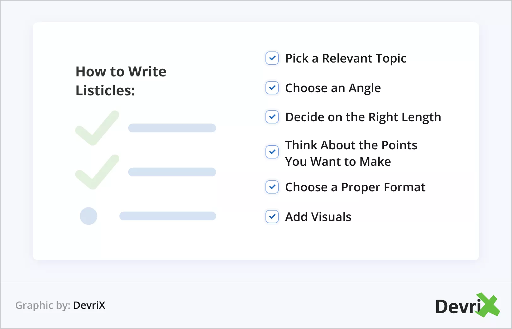Click the Decide on the Right Length text

363,117
